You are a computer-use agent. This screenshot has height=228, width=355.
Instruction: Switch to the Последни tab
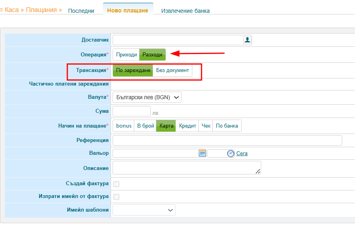pyautogui.click(x=81, y=11)
